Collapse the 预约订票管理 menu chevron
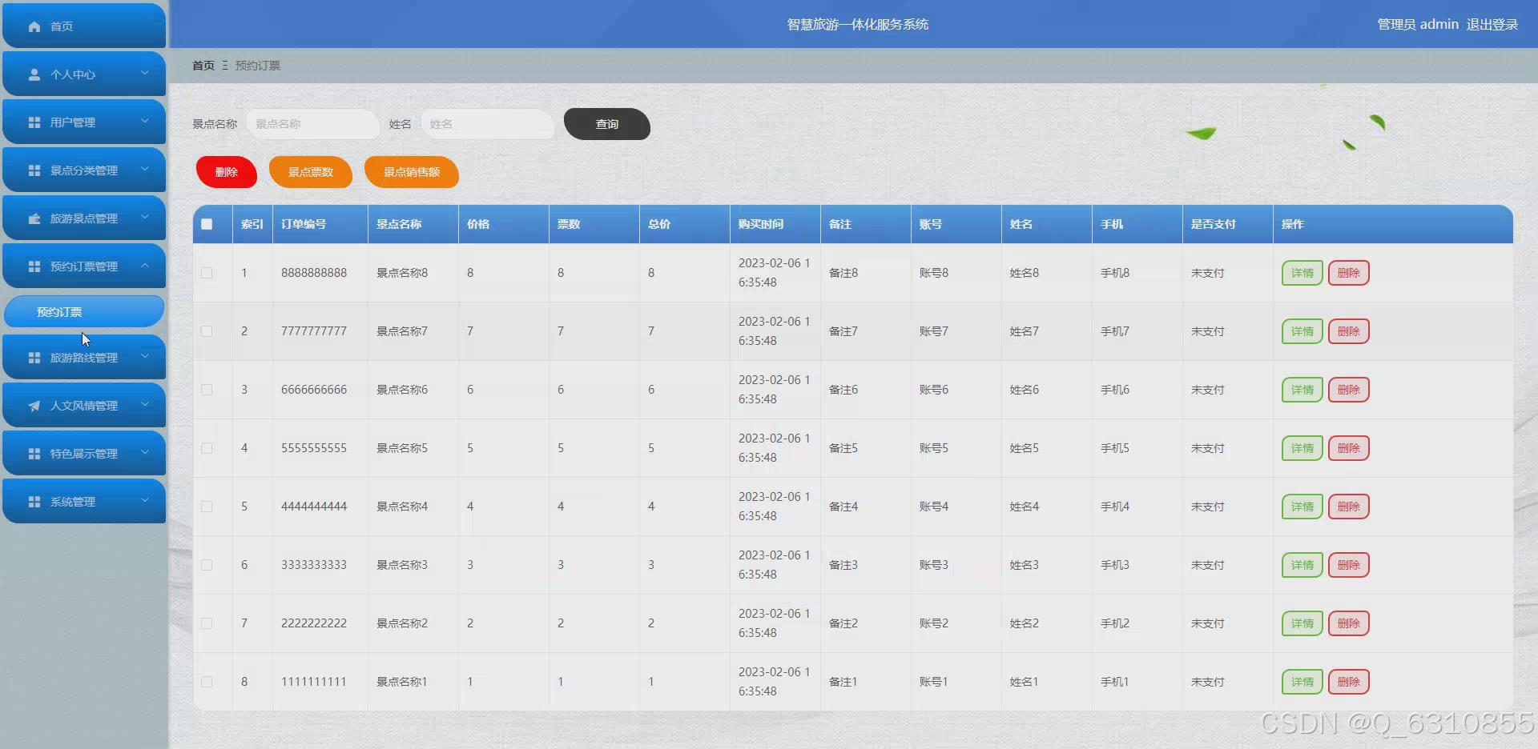Screen dimensions: 1538x749 point(145,265)
